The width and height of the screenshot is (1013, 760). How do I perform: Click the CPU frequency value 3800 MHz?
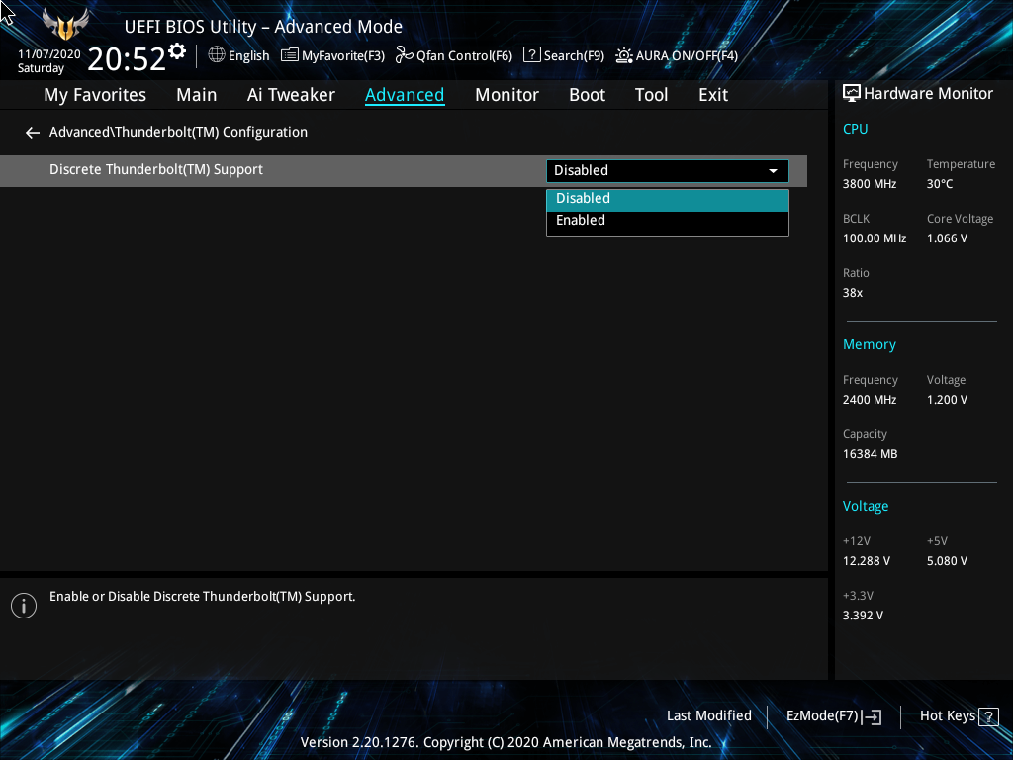[x=869, y=184]
